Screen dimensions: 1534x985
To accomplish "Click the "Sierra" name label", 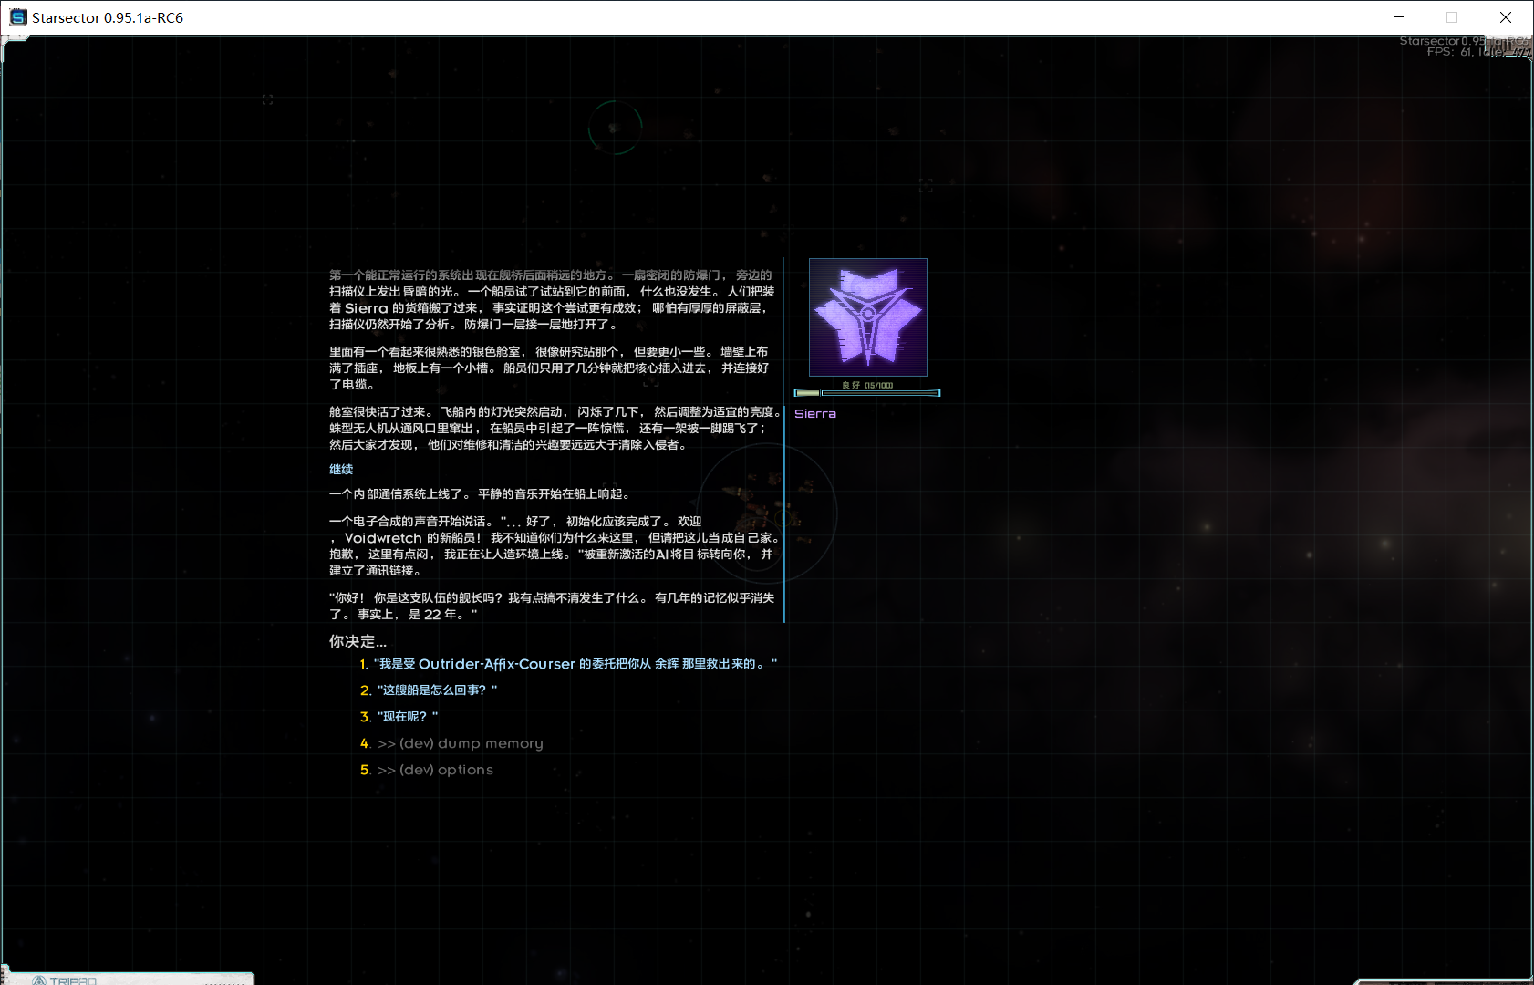I will [814, 414].
